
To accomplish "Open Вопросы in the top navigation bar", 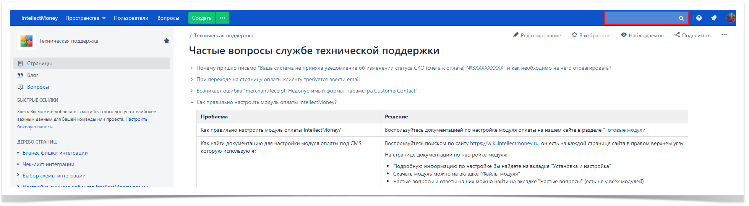I will 168,18.
